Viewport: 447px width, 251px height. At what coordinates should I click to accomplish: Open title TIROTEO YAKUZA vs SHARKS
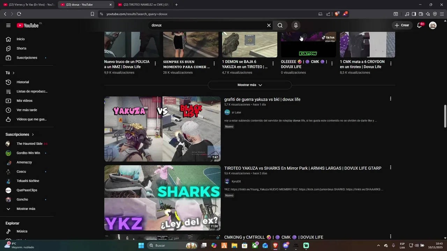[303, 168]
